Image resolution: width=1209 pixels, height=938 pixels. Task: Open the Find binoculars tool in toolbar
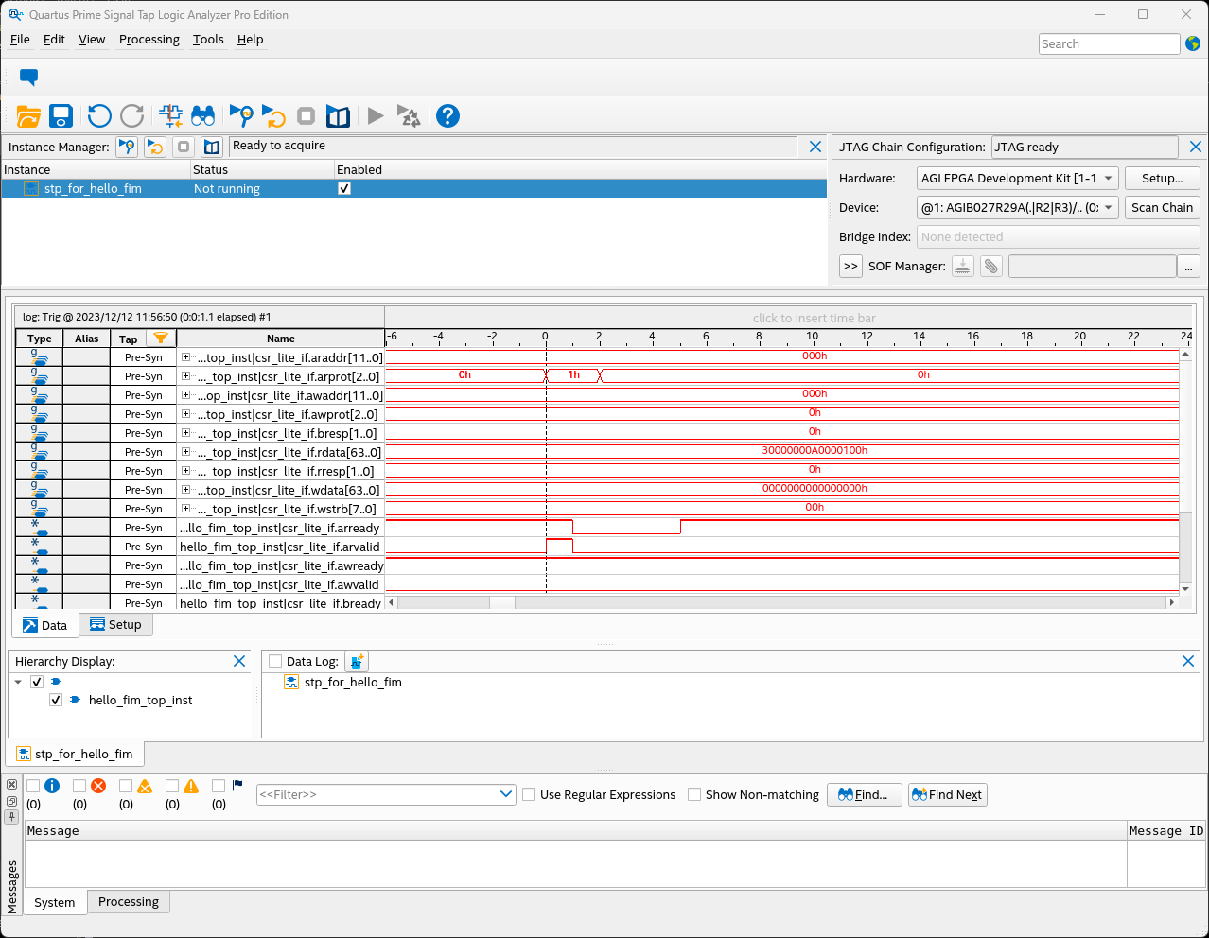(203, 116)
